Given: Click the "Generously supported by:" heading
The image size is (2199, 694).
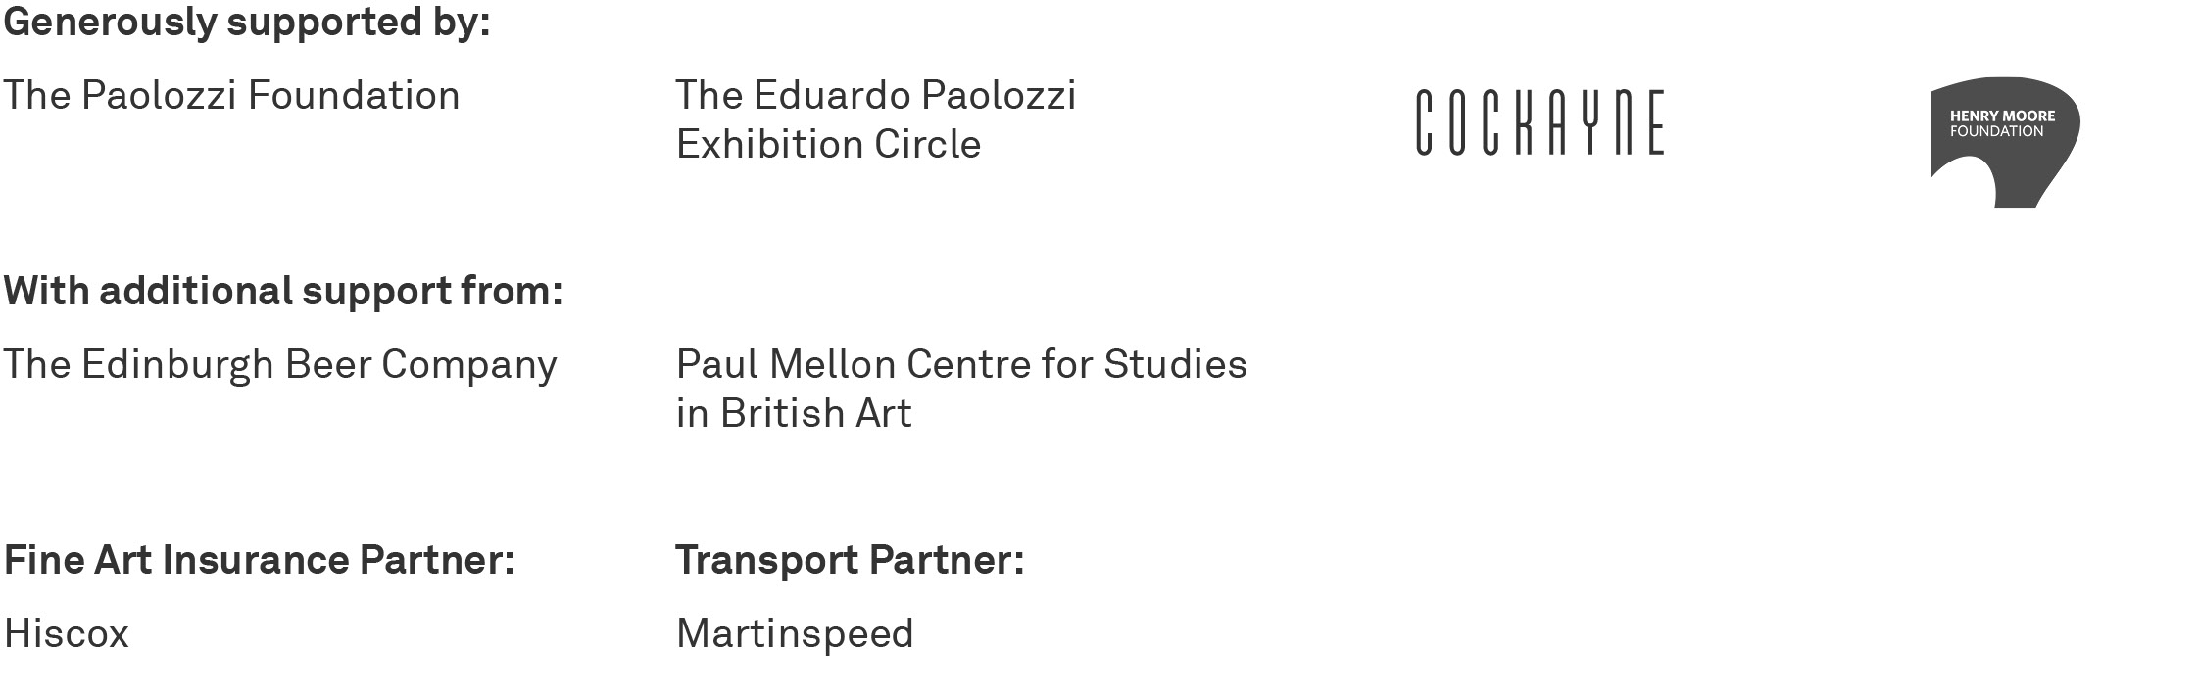Looking at the screenshot, I should click(246, 23).
